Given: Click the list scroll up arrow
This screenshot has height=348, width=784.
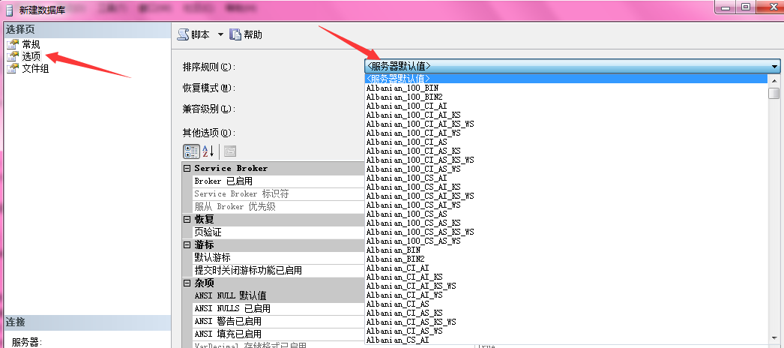Looking at the screenshot, I should [774, 80].
